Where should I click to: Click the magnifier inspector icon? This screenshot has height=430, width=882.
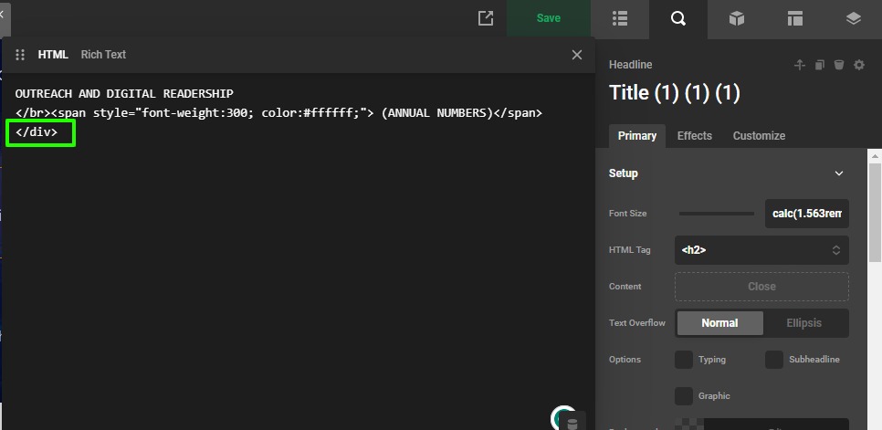(678, 18)
